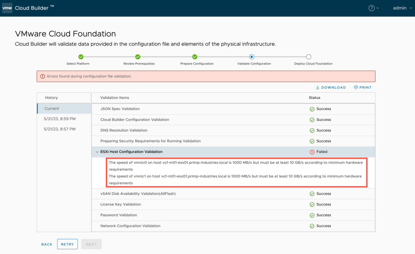The width and height of the screenshot is (415, 254).
Task: Click the failed icon for ESXi Host Configuration
Action: pyautogui.click(x=312, y=152)
